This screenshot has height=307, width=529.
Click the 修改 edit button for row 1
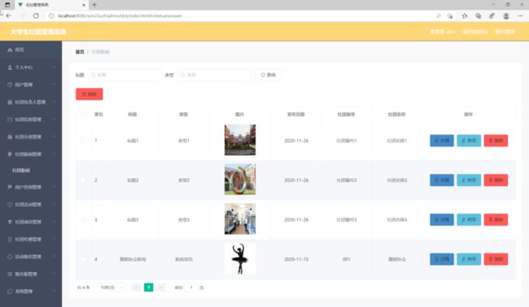coord(469,141)
